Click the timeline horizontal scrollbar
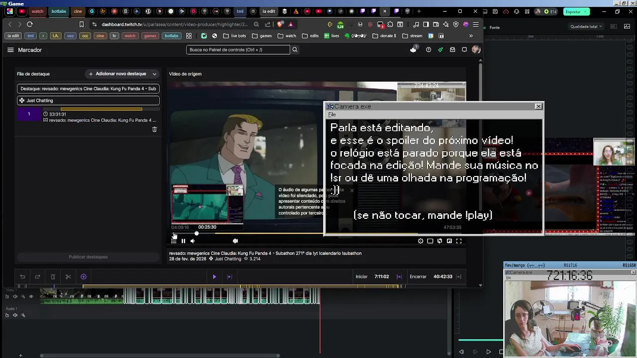 click(160, 355)
